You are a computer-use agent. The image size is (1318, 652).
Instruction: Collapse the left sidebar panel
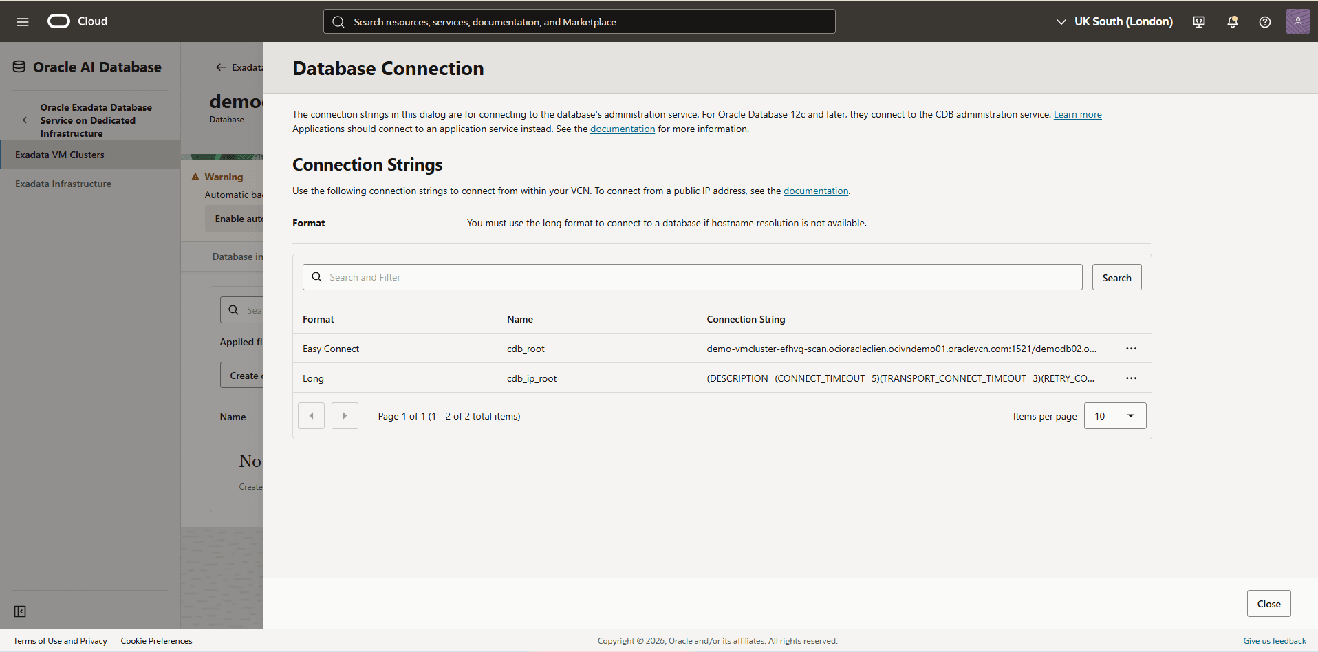(20, 611)
